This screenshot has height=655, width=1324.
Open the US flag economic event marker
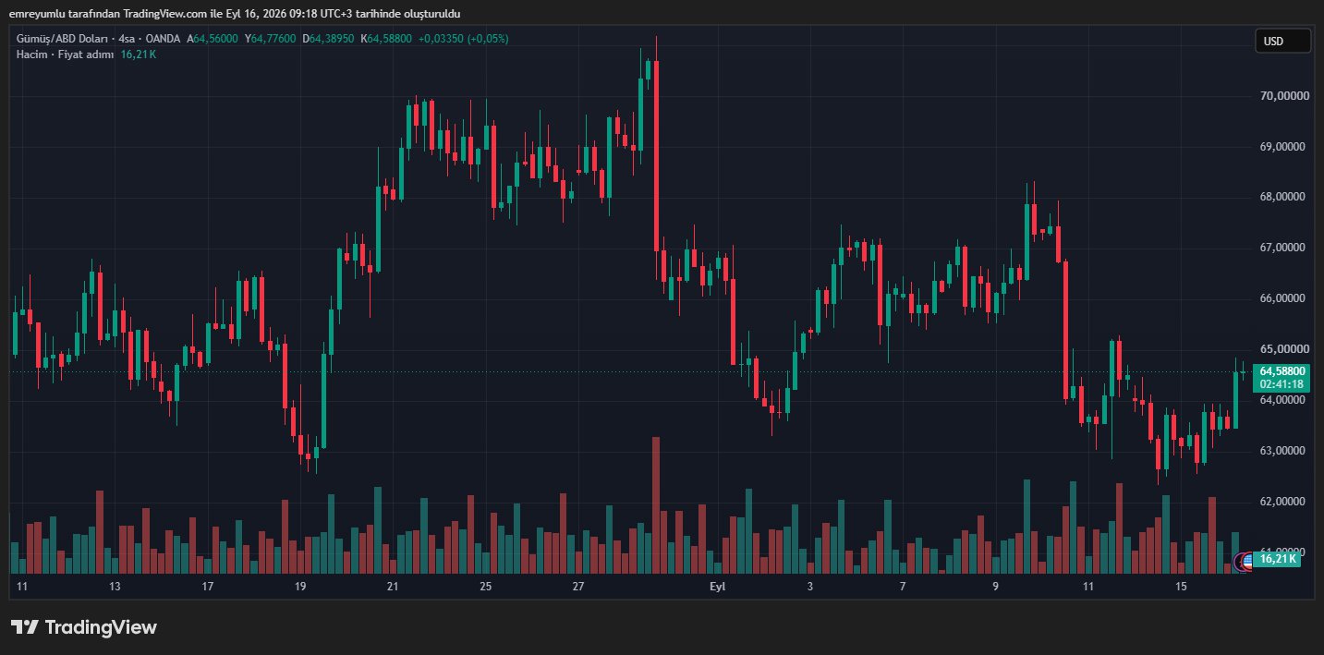(1245, 560)
